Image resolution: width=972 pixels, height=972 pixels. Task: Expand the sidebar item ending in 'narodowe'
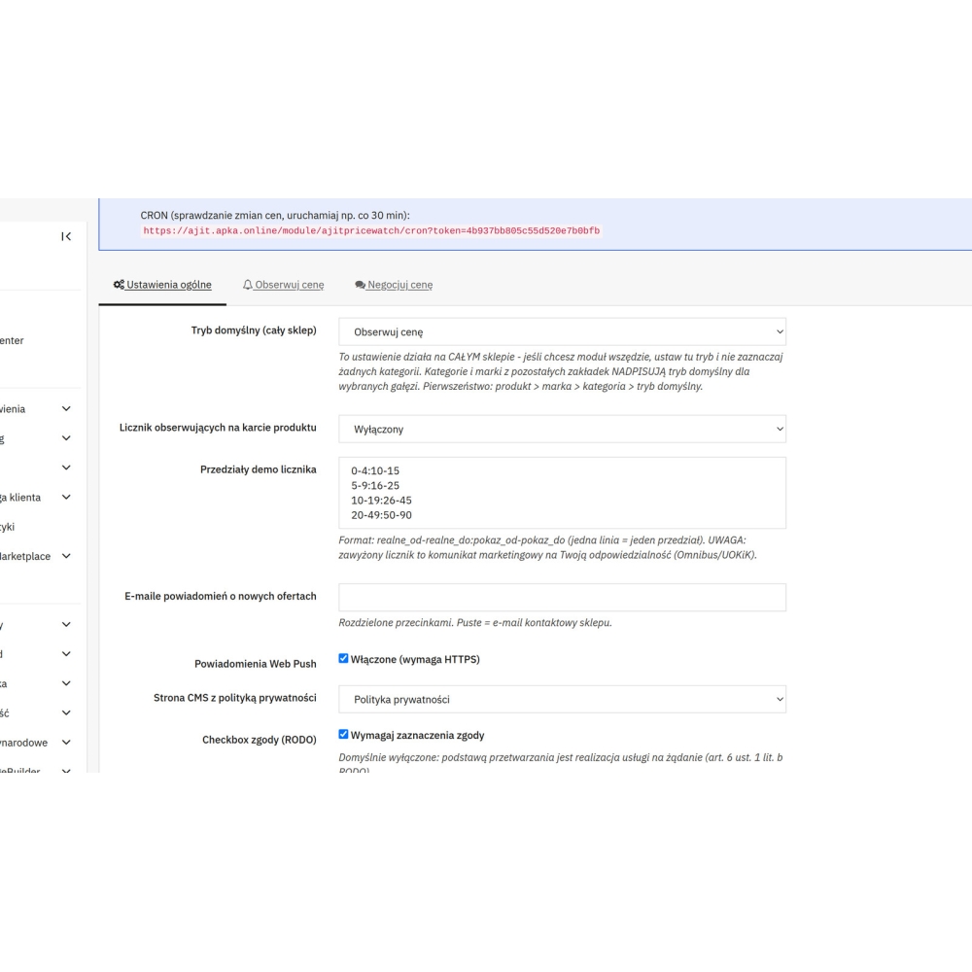[x=66, y=742]
